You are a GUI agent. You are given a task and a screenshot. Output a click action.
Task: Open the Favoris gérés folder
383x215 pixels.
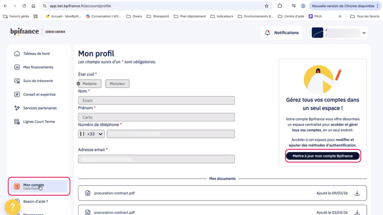click(16, 16)
